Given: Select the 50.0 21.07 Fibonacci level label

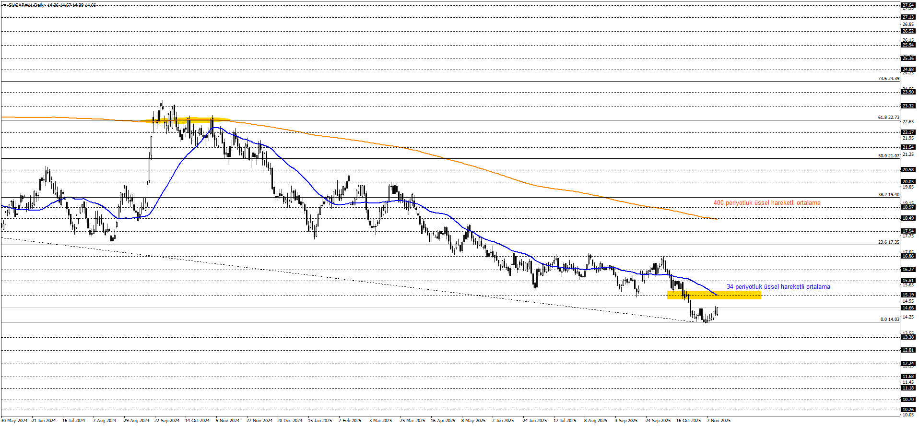Looking at the screenshot, I should coord(888,156).
